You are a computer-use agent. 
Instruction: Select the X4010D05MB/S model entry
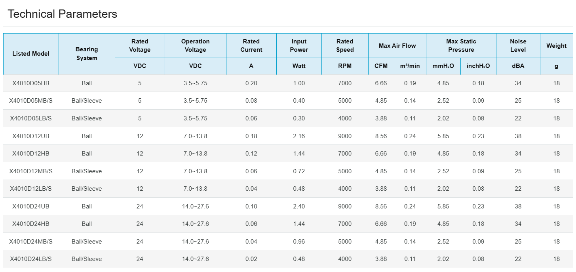point(31,101)
